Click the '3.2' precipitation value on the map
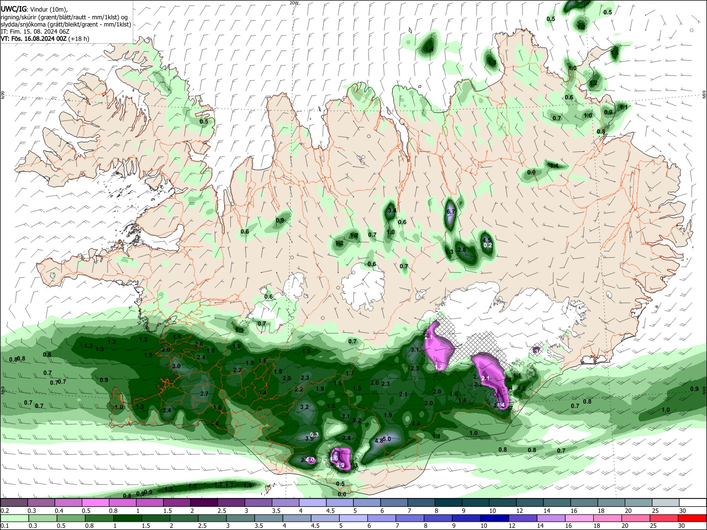The width and height of the screenshot is (707, 530). pos(304,407)
